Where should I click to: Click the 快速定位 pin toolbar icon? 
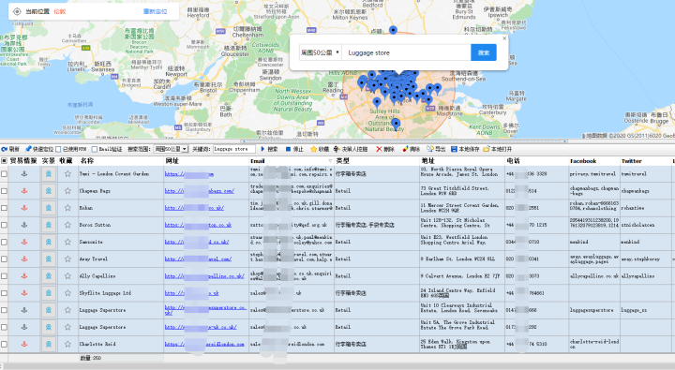point(28,149)
